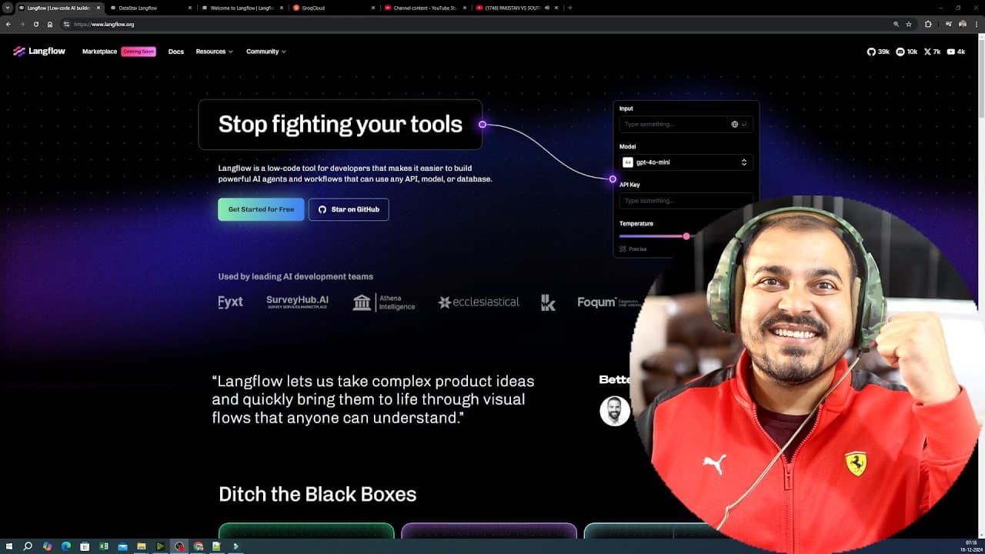Open the site information icon beside the URL
The image size is (985, 554).
pyautogui.click(x=66, y=24)
